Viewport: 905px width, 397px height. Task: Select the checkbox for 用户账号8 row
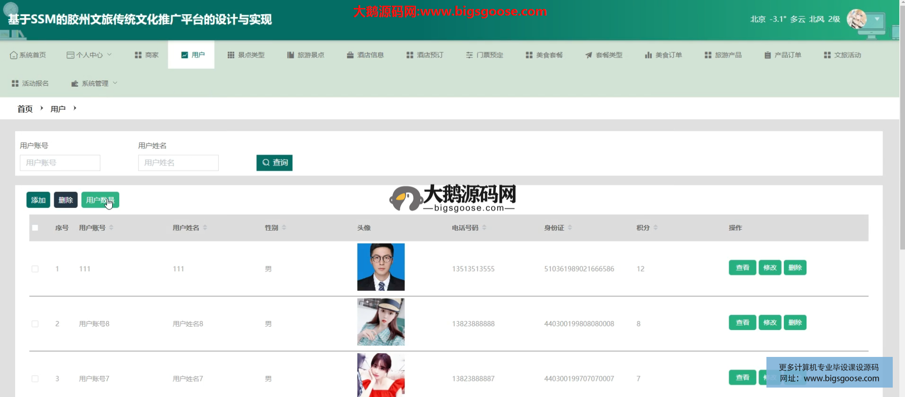pyautogui.click(x=35, y=324)
